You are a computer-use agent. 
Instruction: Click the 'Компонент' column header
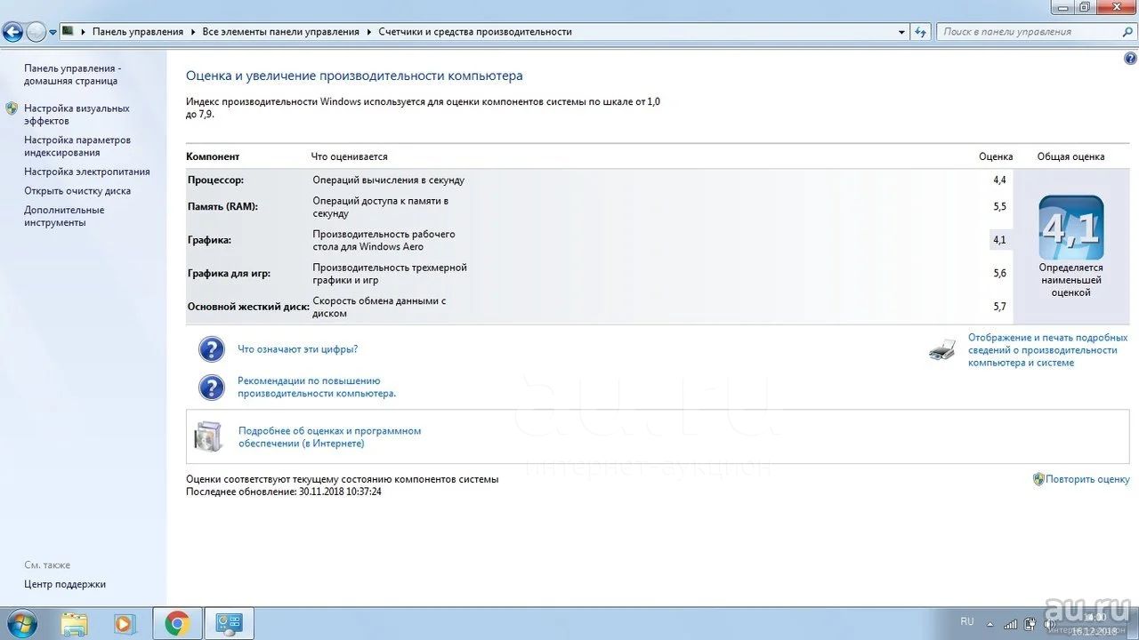coord(213,156)
